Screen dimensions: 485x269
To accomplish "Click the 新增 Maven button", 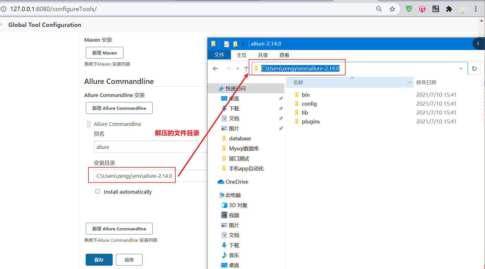I will coord(105,53).
